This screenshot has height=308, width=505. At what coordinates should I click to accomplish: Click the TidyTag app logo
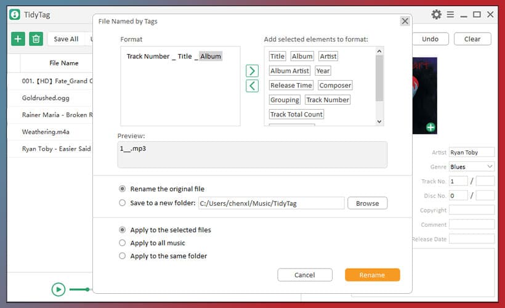point(15,15)
